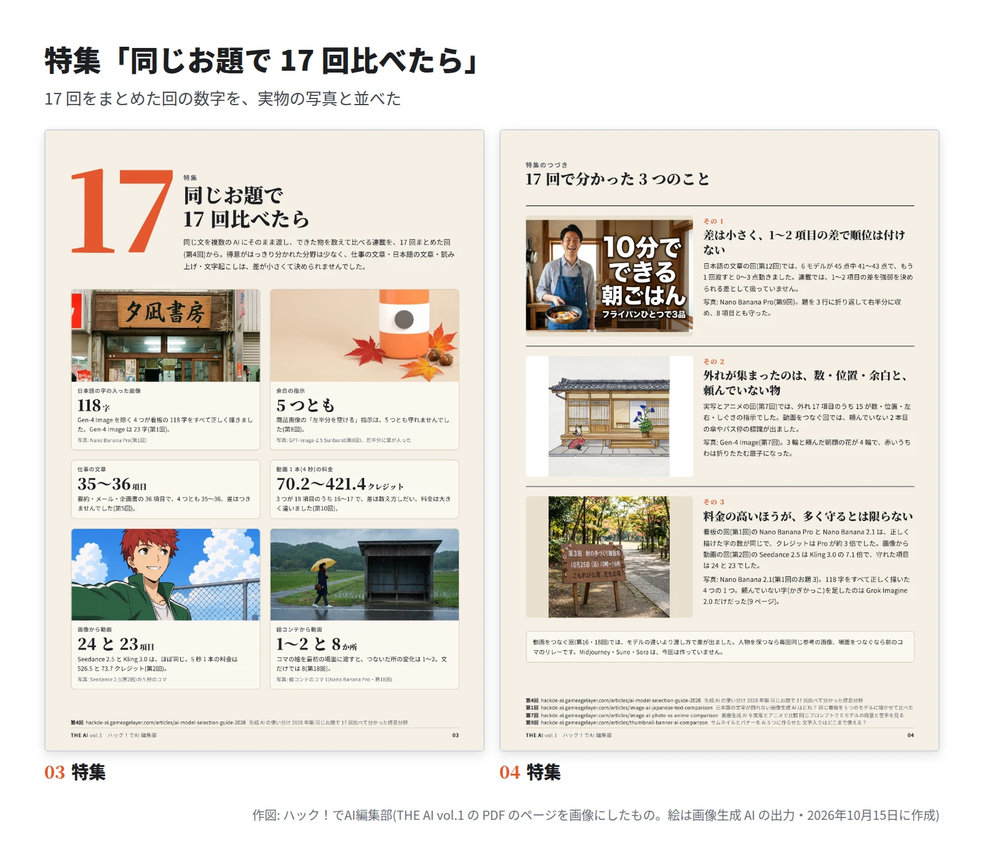Click the 同じお題で17回比べたら heading on page 03
The height and width of the screenshot is (858, 984).
coord(246,207)
